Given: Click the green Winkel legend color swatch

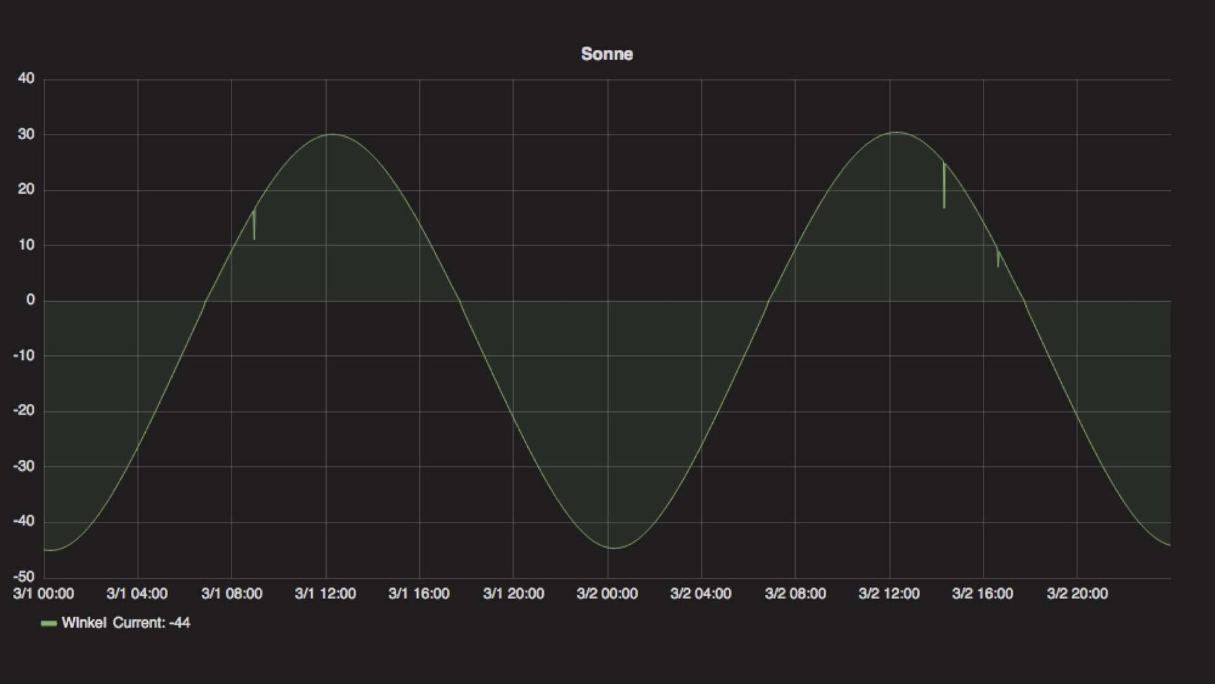Looking at the screenshot, I should click(x=49, y=623).
